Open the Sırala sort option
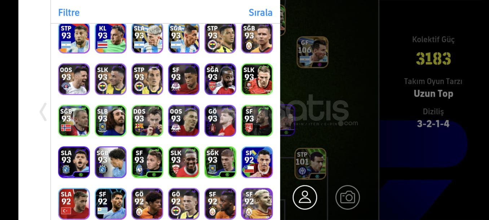This screenshot has width=489, height=220. (x=260, y=12)
